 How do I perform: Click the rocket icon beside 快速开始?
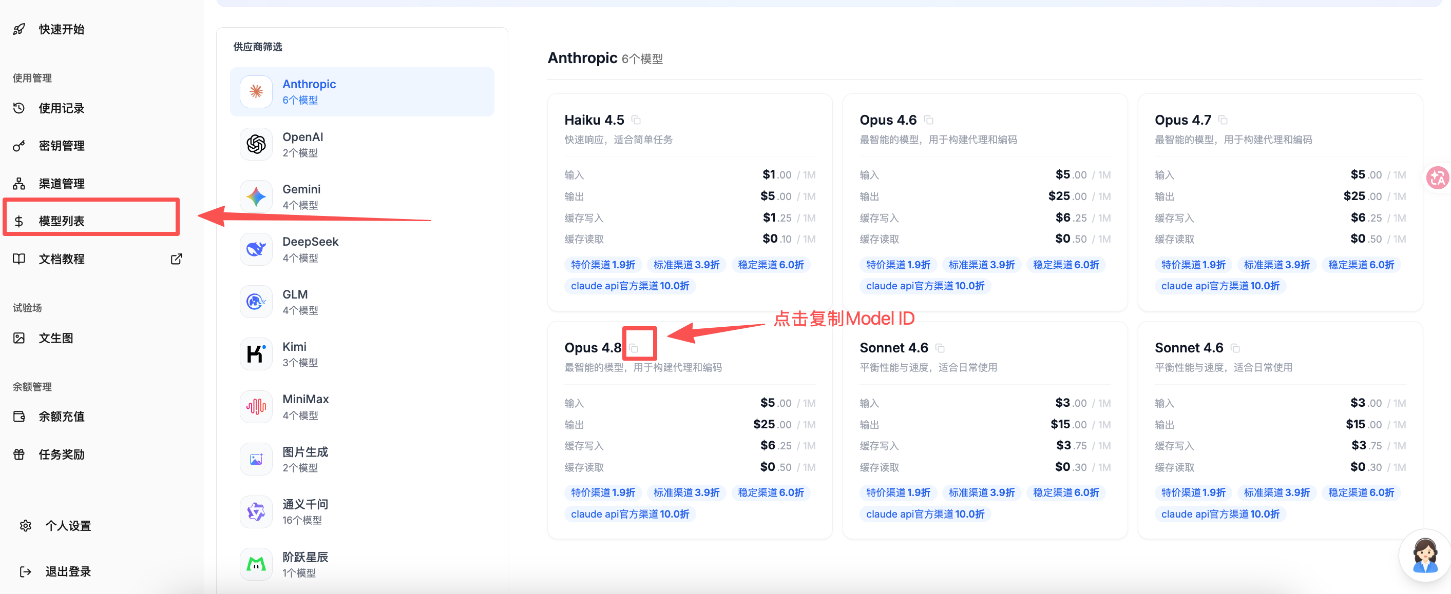(x=19, y=29)
